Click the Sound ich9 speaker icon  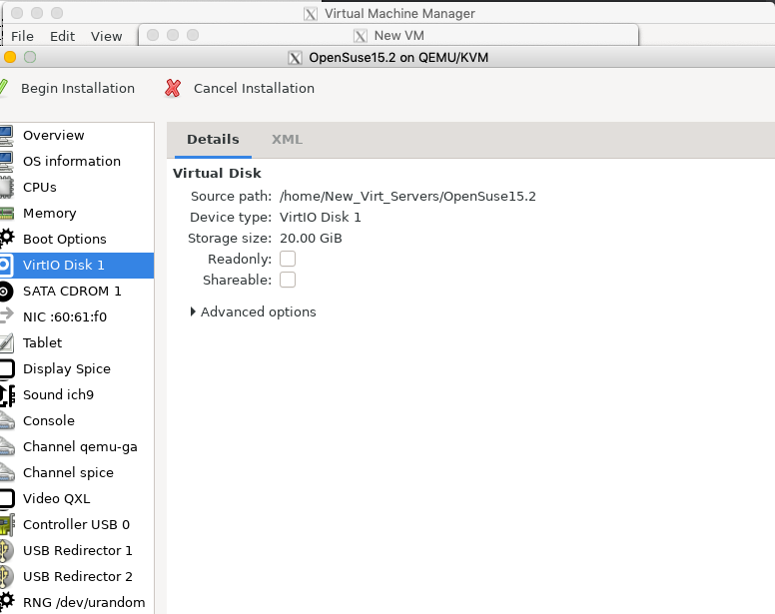[7, 395]
